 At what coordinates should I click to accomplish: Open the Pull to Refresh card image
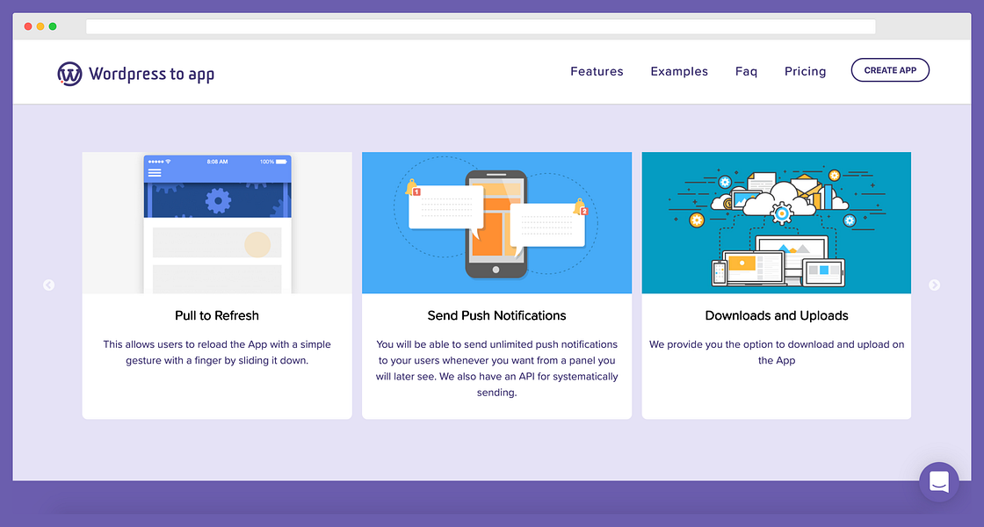(x=216, y=222)
